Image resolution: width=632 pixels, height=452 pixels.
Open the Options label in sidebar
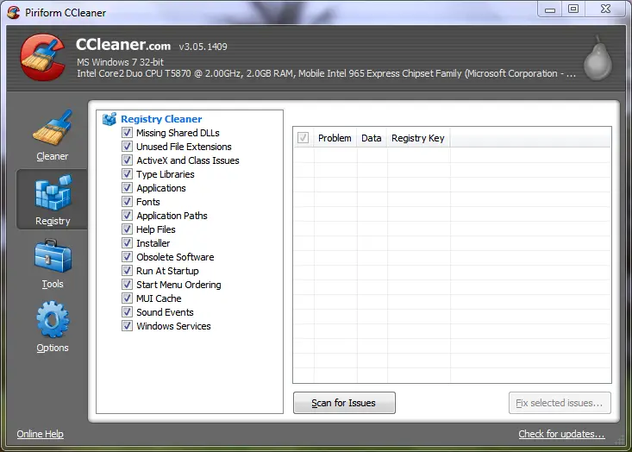[53, 348]
